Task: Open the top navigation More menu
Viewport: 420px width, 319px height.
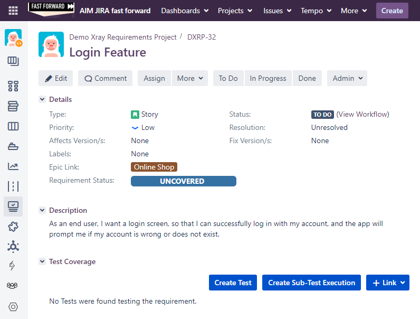Action: pos(354,11)
